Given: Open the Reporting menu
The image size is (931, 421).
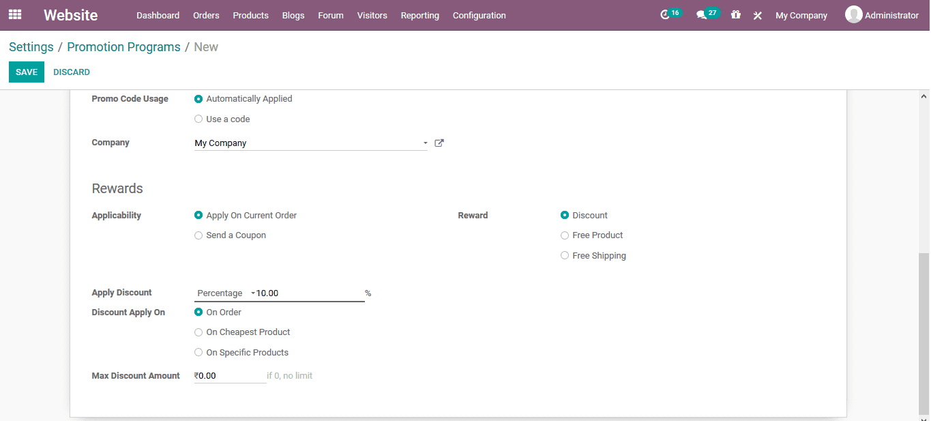Looking at the screenshot, I should pyautogui.click(x=419, y=15).
